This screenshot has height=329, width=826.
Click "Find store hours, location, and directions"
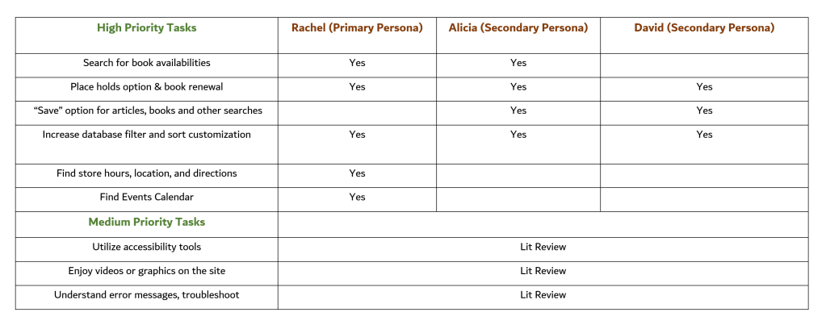146,173
